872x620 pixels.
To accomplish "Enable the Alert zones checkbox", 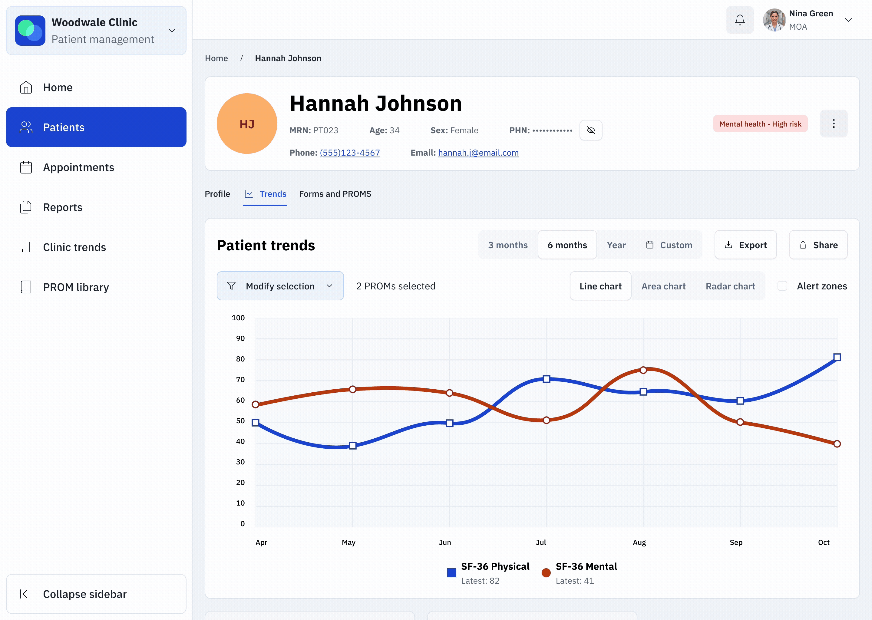I will tap(782, 285).
